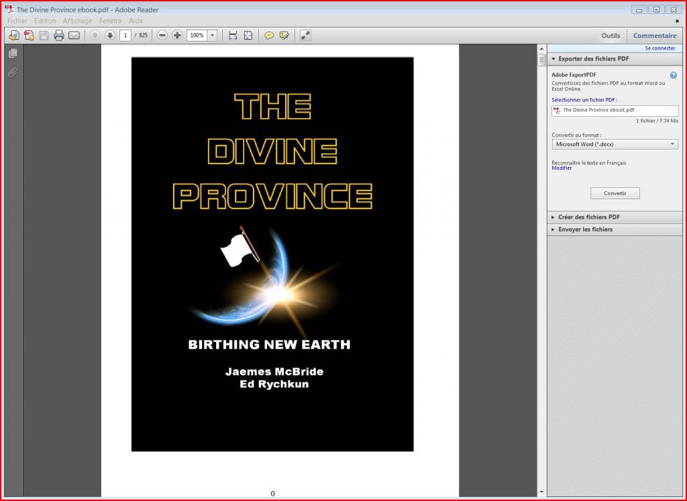Open the Edition menu
The width and height of the screenshot is (687, 501).
coord(45,21)
